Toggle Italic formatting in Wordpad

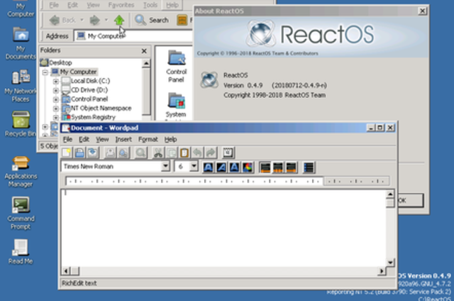(221, 167)
